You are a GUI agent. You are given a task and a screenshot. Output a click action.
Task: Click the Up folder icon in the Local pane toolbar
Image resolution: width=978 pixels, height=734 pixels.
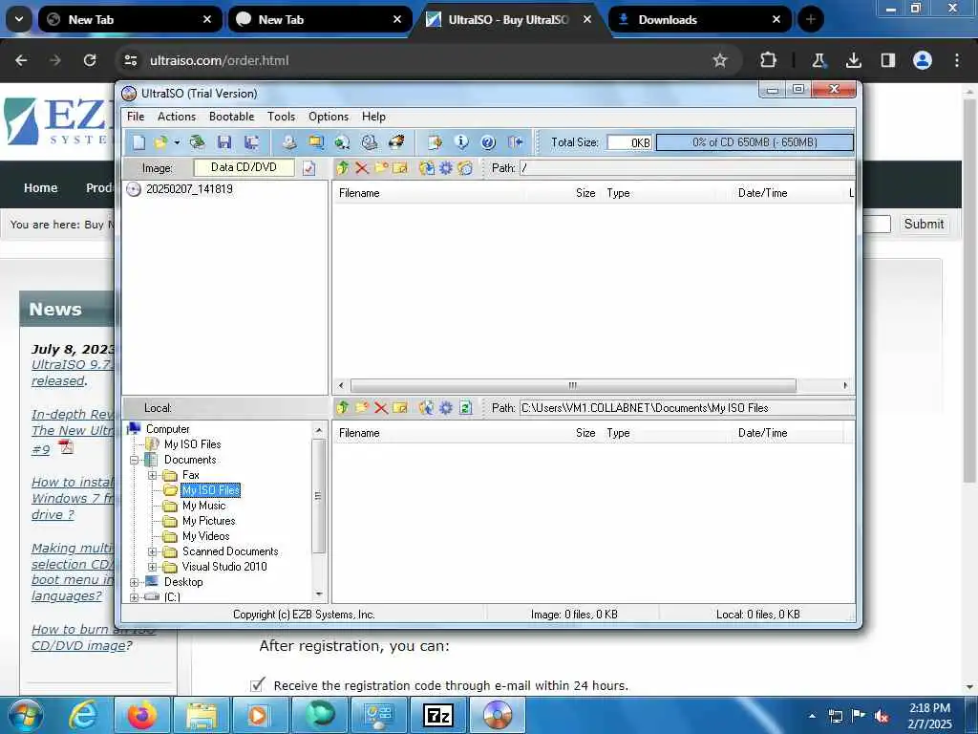[x=343, y=407]
